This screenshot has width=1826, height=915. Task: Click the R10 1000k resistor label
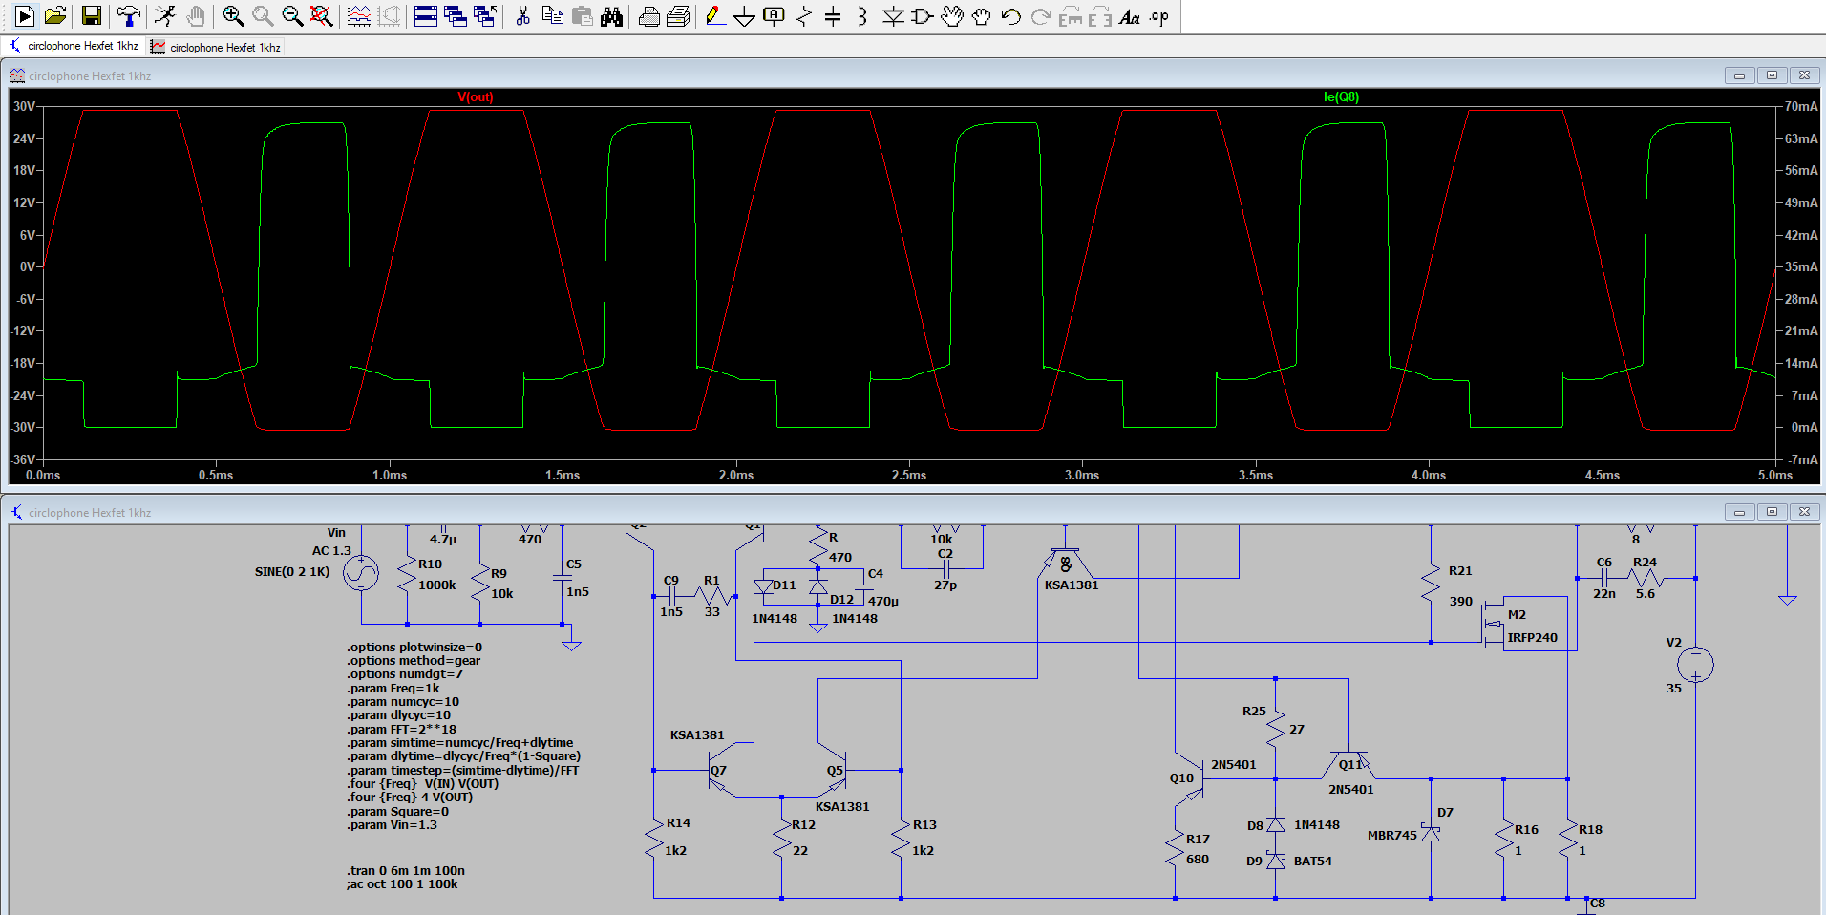(430, 564)
